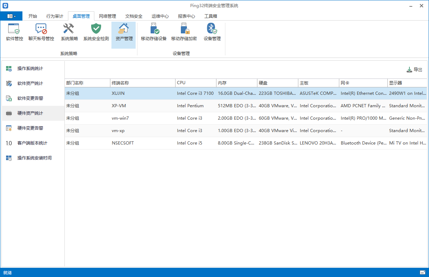Click the ASUSTeK COMP... motherboard cell
This screenshot has height=277, width=429.
tap(318, 93)
